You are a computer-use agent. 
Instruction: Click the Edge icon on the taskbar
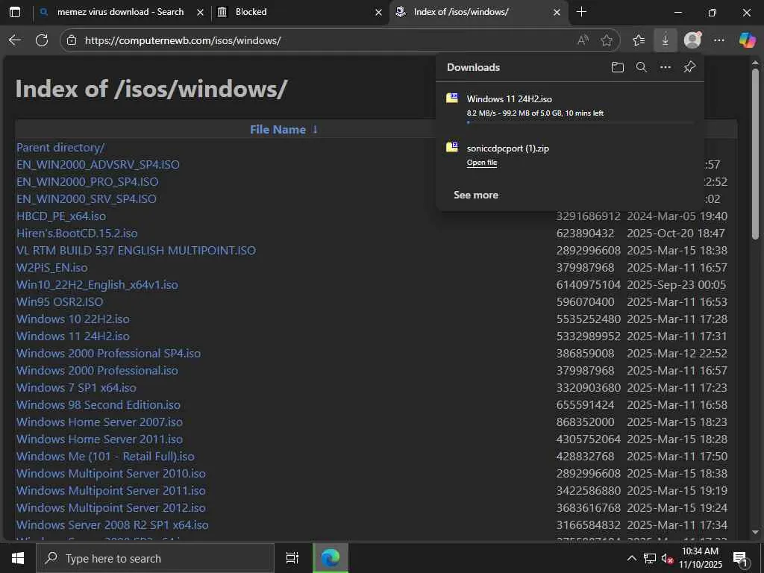tap(331, 558)
